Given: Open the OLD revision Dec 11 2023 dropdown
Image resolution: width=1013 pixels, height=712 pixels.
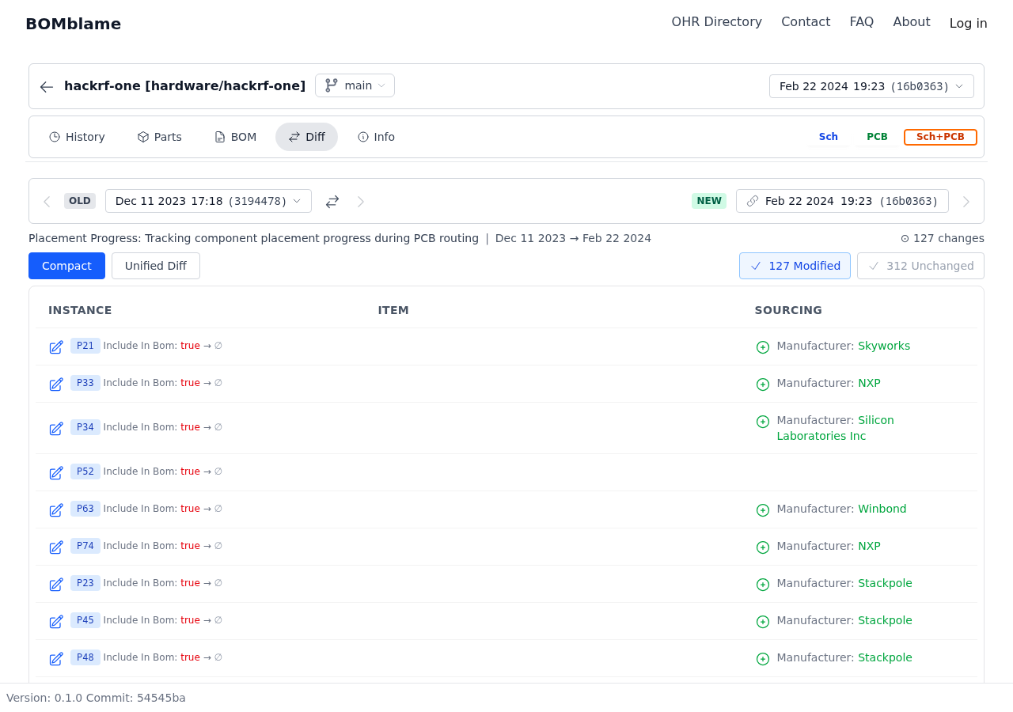Looking at the screenshot, I should [x=208, y=201].
